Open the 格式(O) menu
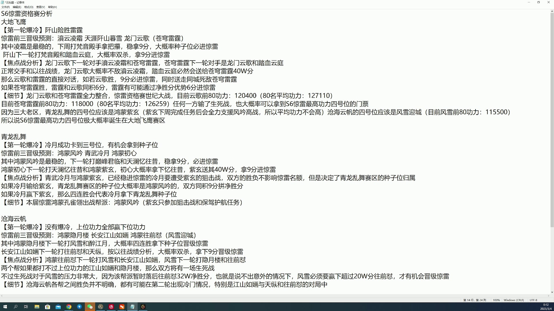 point(28,7)
